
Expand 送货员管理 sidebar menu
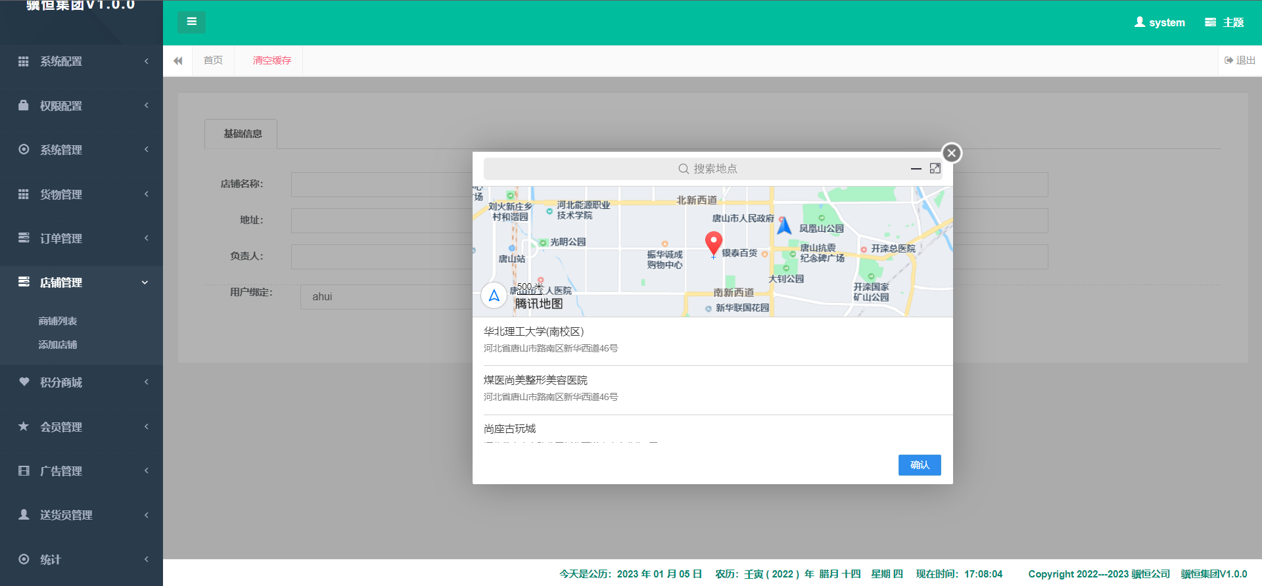82,515
